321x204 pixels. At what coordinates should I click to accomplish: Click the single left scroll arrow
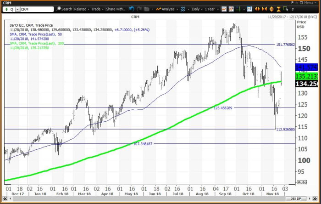pyautogui.click(x=10, y=198)
